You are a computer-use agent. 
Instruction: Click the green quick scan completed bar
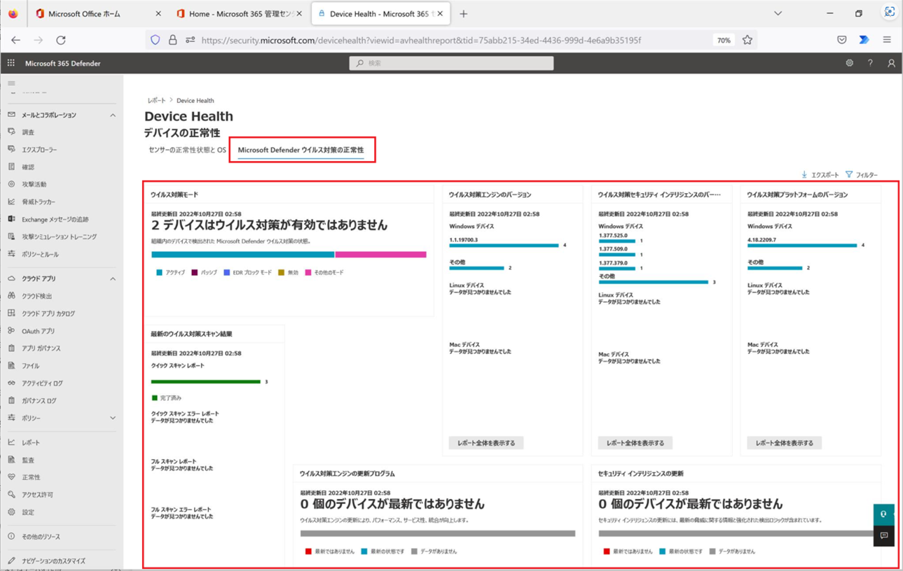tap(206, 382)
